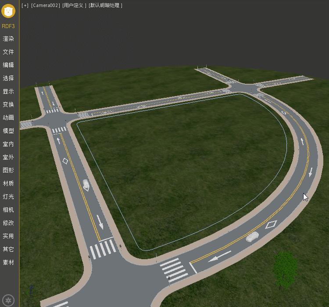This screenshot has height=307, width=329.
Task: Select the white car on the left road
Action: tap(86, 184)
